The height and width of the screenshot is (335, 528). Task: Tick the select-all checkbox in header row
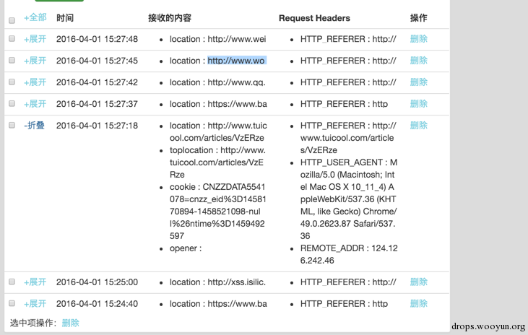tap(12, 20)
